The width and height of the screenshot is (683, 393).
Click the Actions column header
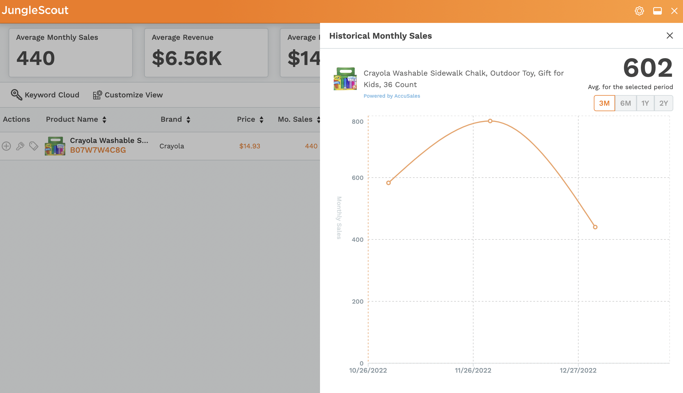tap(16, 119)
